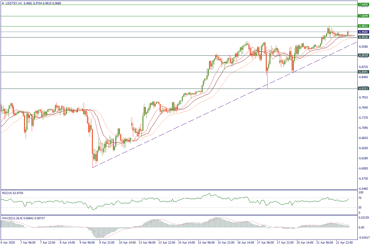Click the 6.8591 price level tag
This screenshot has height=246, width=370.
[x=363, y=72]
